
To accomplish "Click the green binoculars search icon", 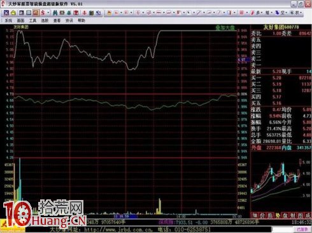I will 55,13.
